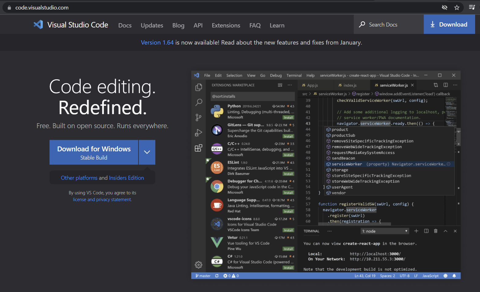The width and height of the screenshot is (480, 292).
Task: Open Extensions icon in activity bar
Action: pyautogui.click(x=199, y=148)
